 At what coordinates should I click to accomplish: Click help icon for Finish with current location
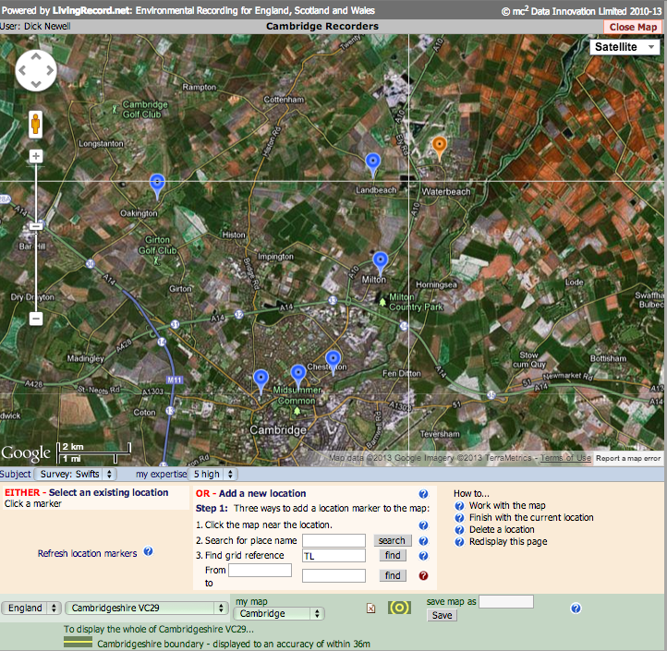459,517
